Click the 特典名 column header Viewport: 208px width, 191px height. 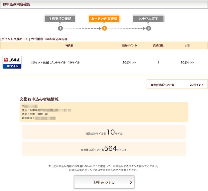pyautogui.click(x=69, y=45)
